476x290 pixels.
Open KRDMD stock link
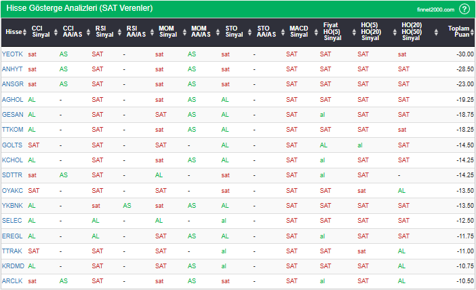pyautogui.click(x=13, y=266)
